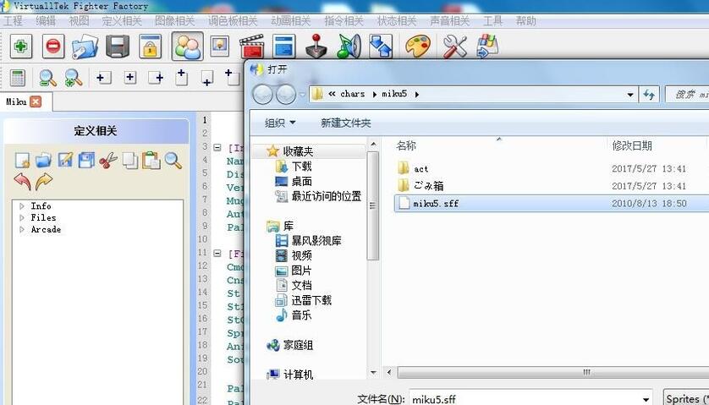The height and width of the screenshot is (405, 709).
Task: Click the padlock window icon in toolbar
Action: pos(150,47)
